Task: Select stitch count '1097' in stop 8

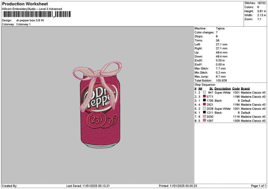Action: pyautogui.click(x=210, y=121)
